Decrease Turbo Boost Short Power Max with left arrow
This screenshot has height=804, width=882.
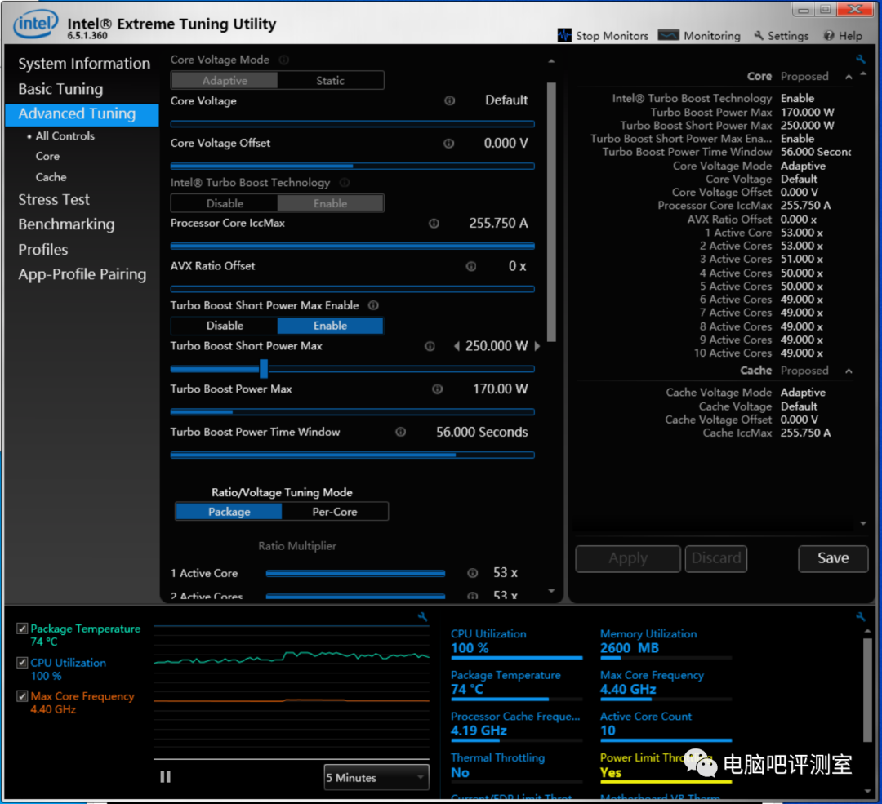click(x=457, y=346)
